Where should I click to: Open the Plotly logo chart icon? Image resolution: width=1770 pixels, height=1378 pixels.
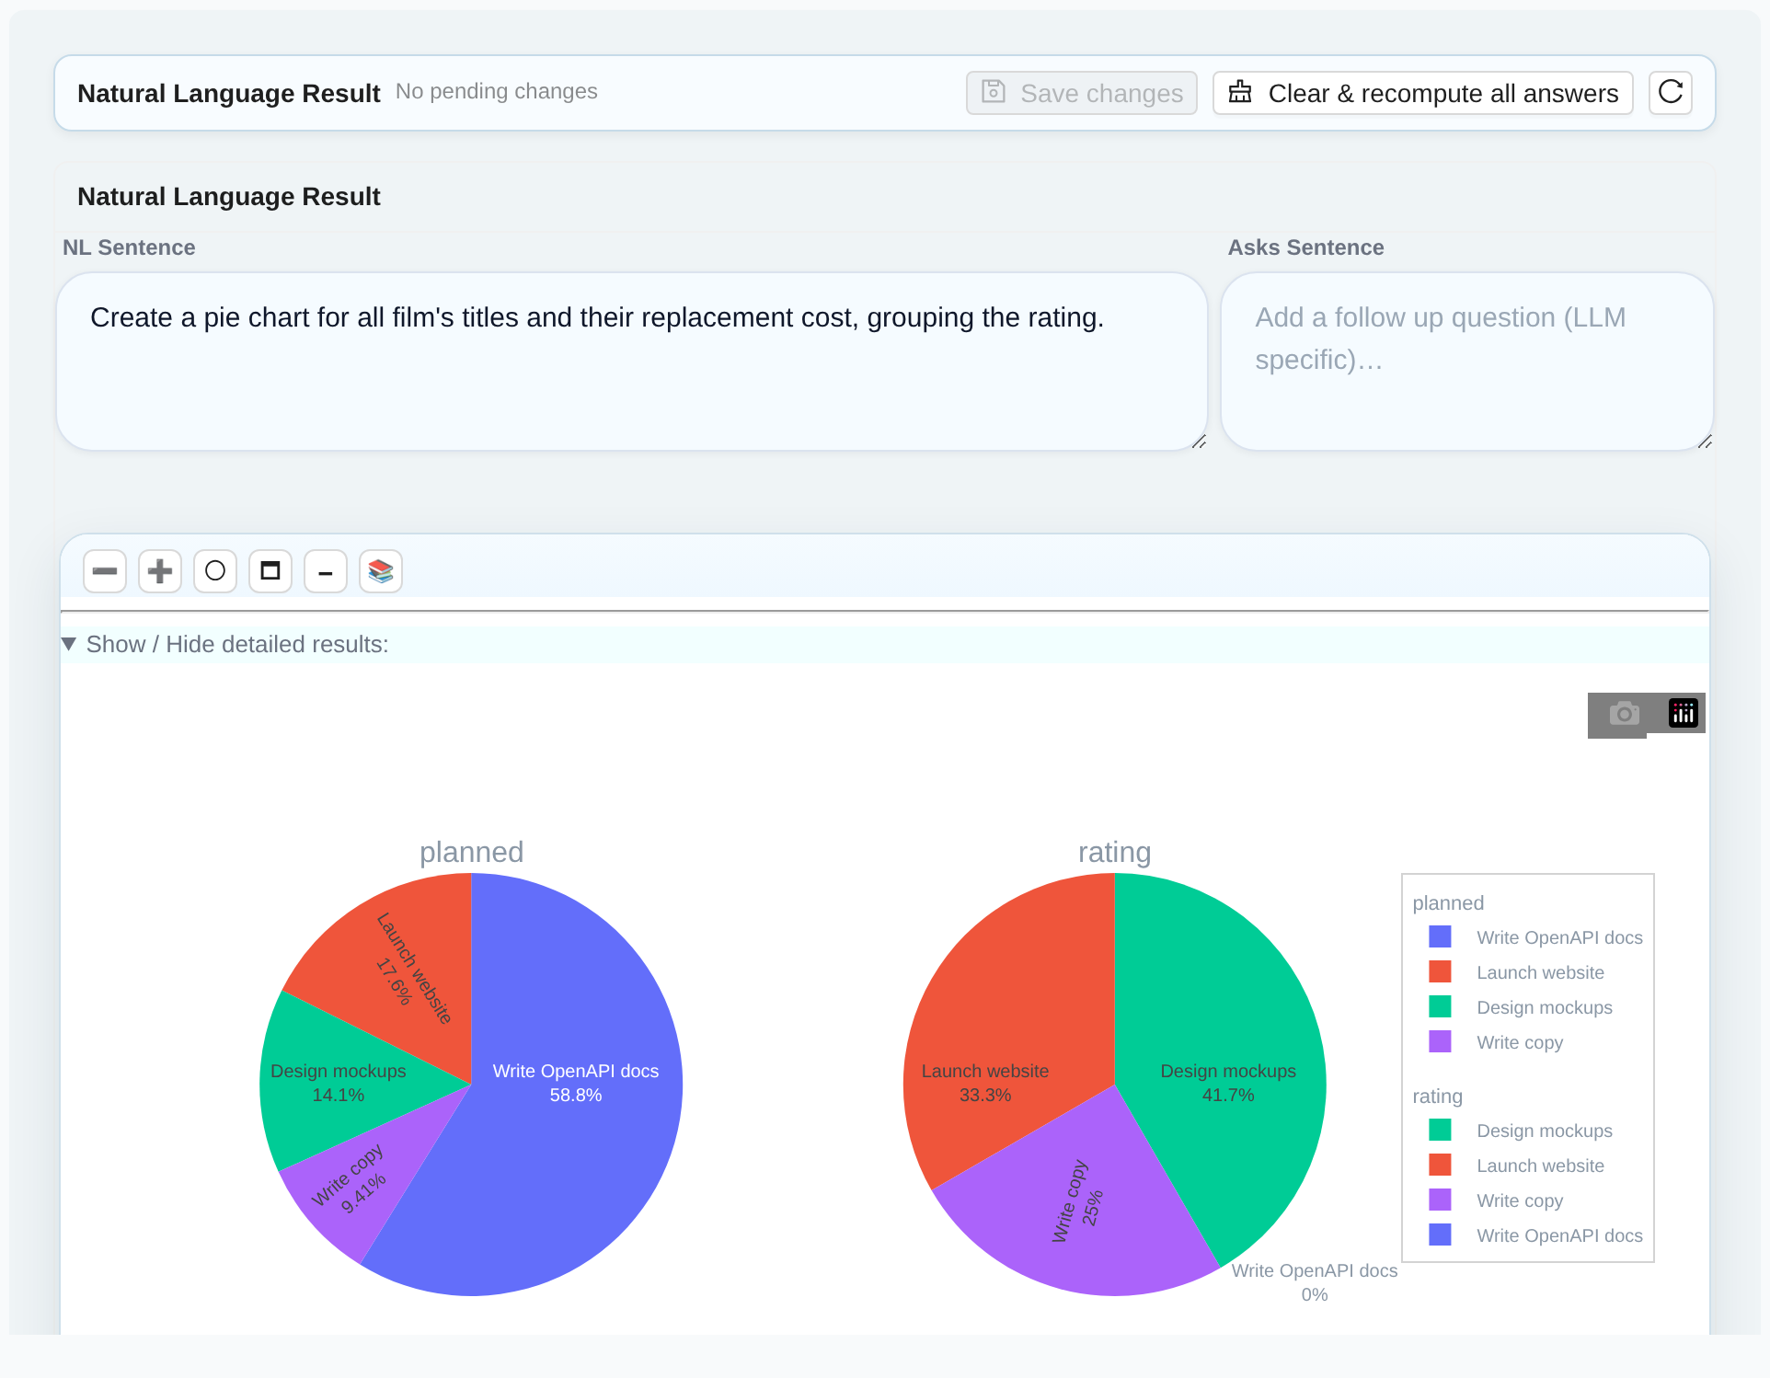tap(1683, 713)
